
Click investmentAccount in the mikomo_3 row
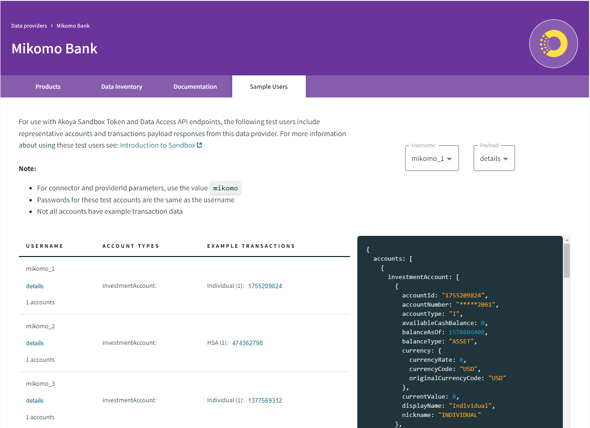(130, 400)
